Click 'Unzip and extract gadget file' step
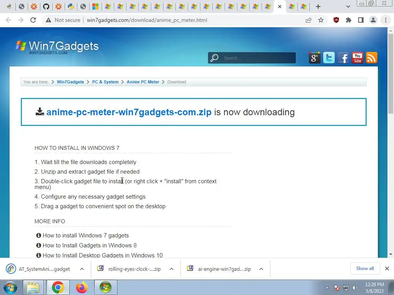394x295 pixels. coord(87,172)
